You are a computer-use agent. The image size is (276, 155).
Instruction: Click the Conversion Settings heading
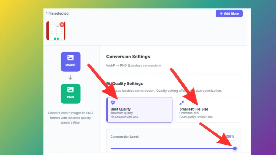point(128,57)
